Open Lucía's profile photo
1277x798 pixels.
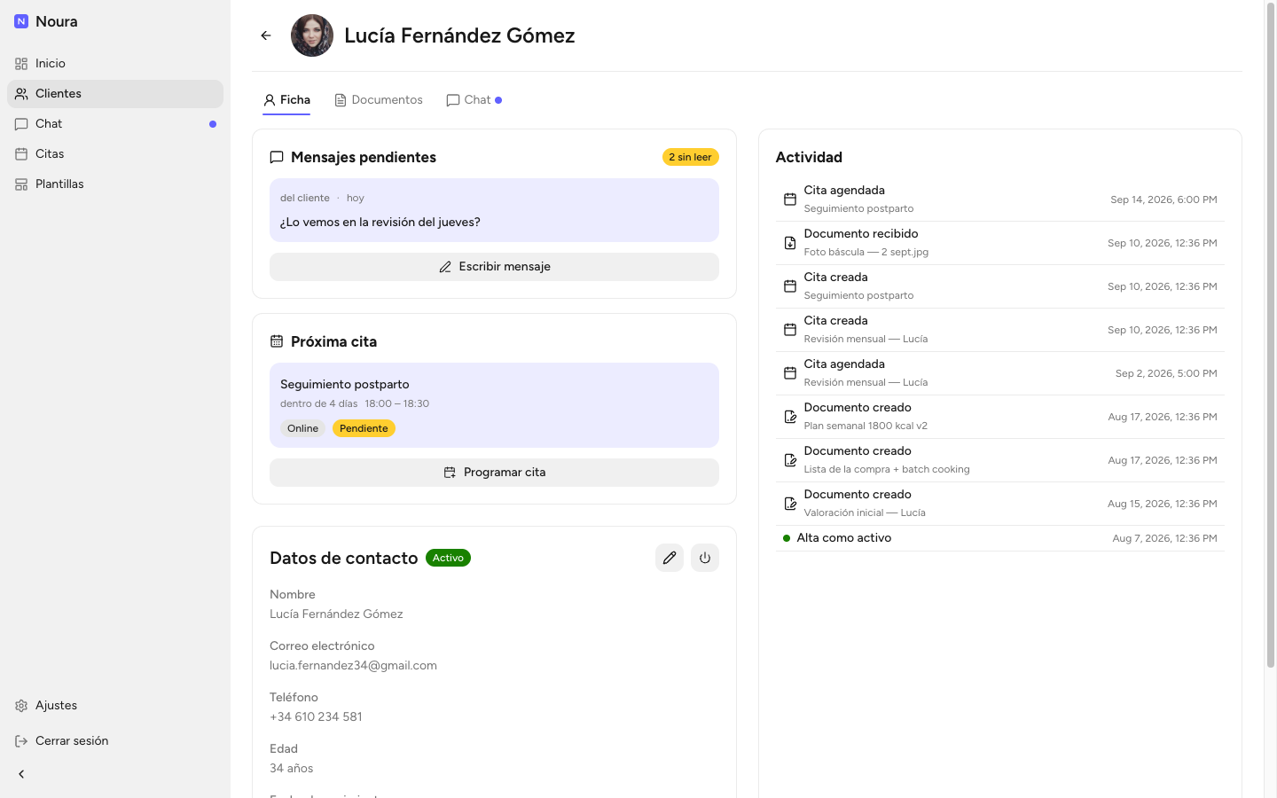[x=312, y=35]
